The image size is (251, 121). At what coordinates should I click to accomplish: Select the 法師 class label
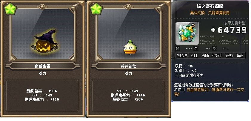(x=205, y=55)
